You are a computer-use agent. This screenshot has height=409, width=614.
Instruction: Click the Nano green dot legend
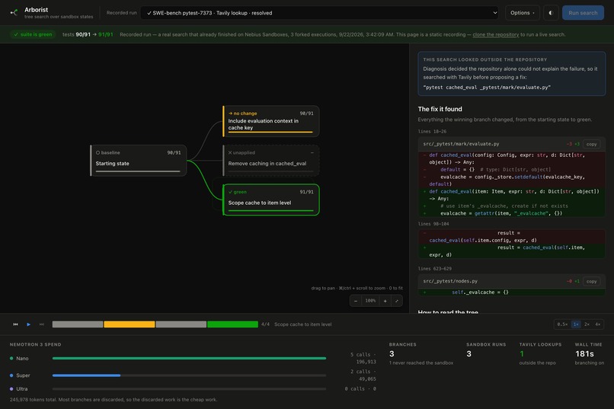tap(11, 358)
